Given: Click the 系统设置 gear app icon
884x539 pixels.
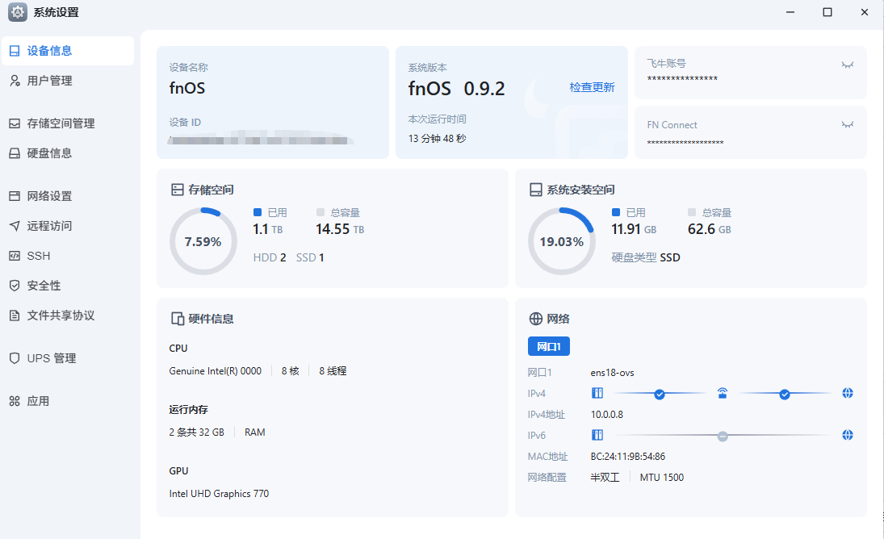Looking at the screenshot, I should point(18,12).
